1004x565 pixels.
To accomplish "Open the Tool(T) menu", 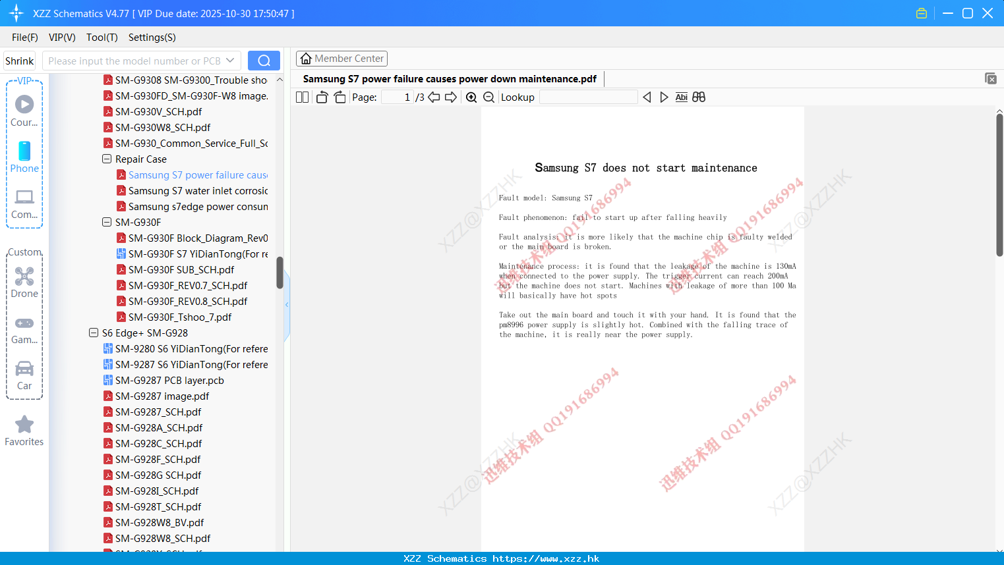I will point(102,38).
